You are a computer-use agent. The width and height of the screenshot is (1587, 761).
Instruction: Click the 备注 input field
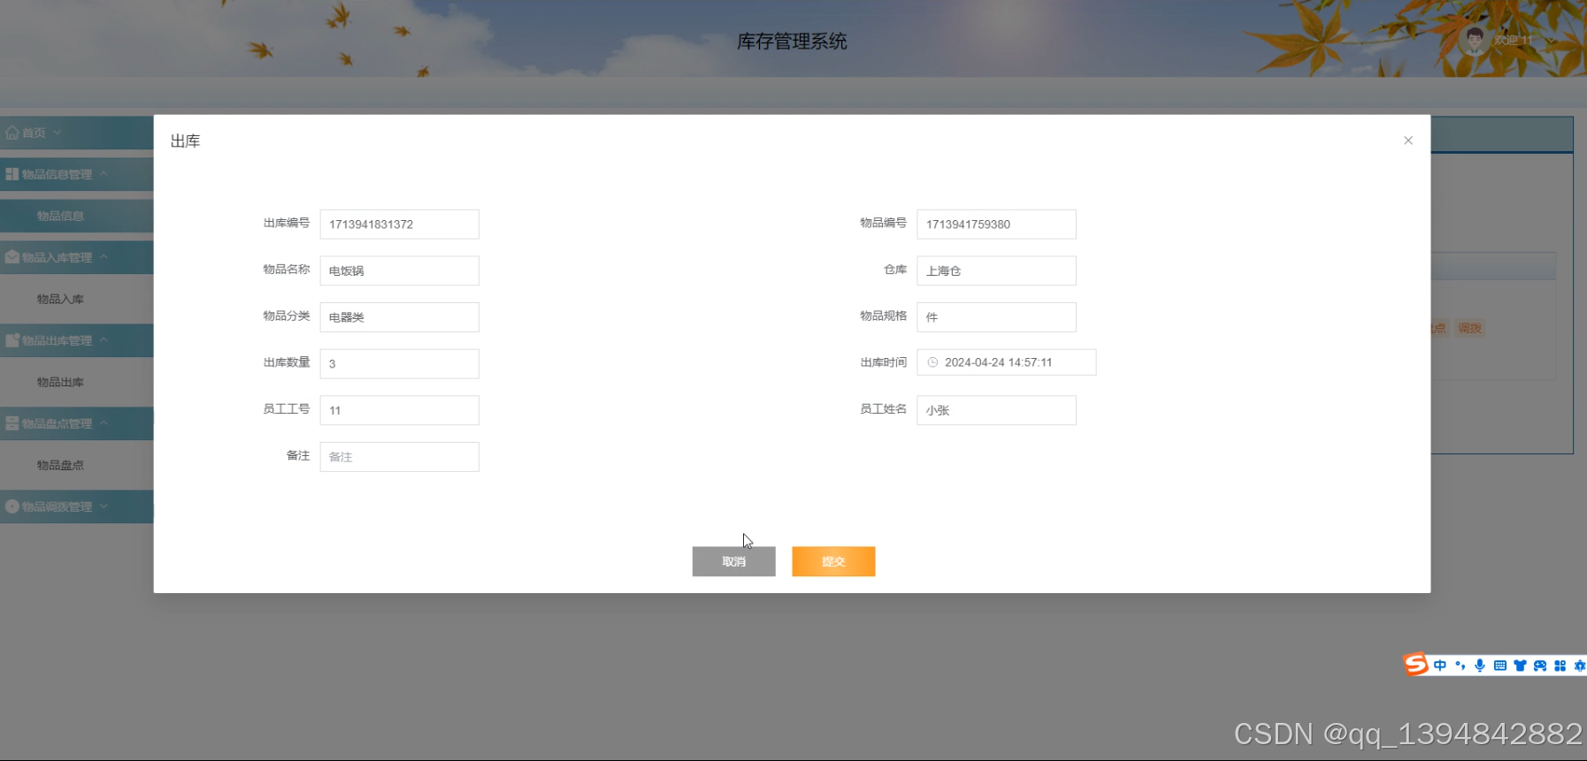(x=399, y=457)
